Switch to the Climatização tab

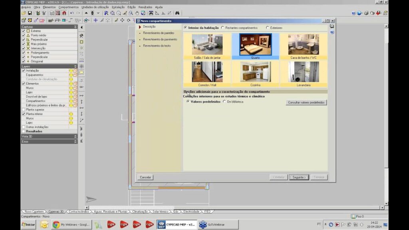140,212
